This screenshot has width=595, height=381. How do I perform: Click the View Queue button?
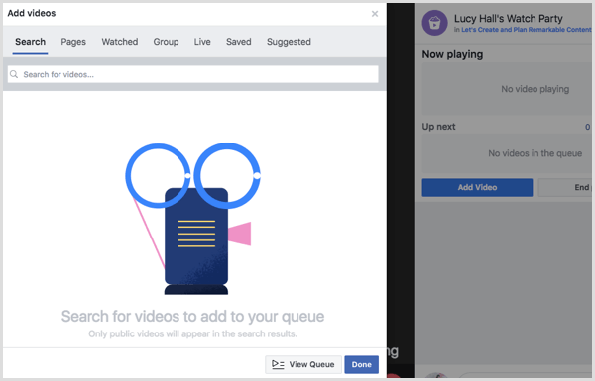point(303,364)
